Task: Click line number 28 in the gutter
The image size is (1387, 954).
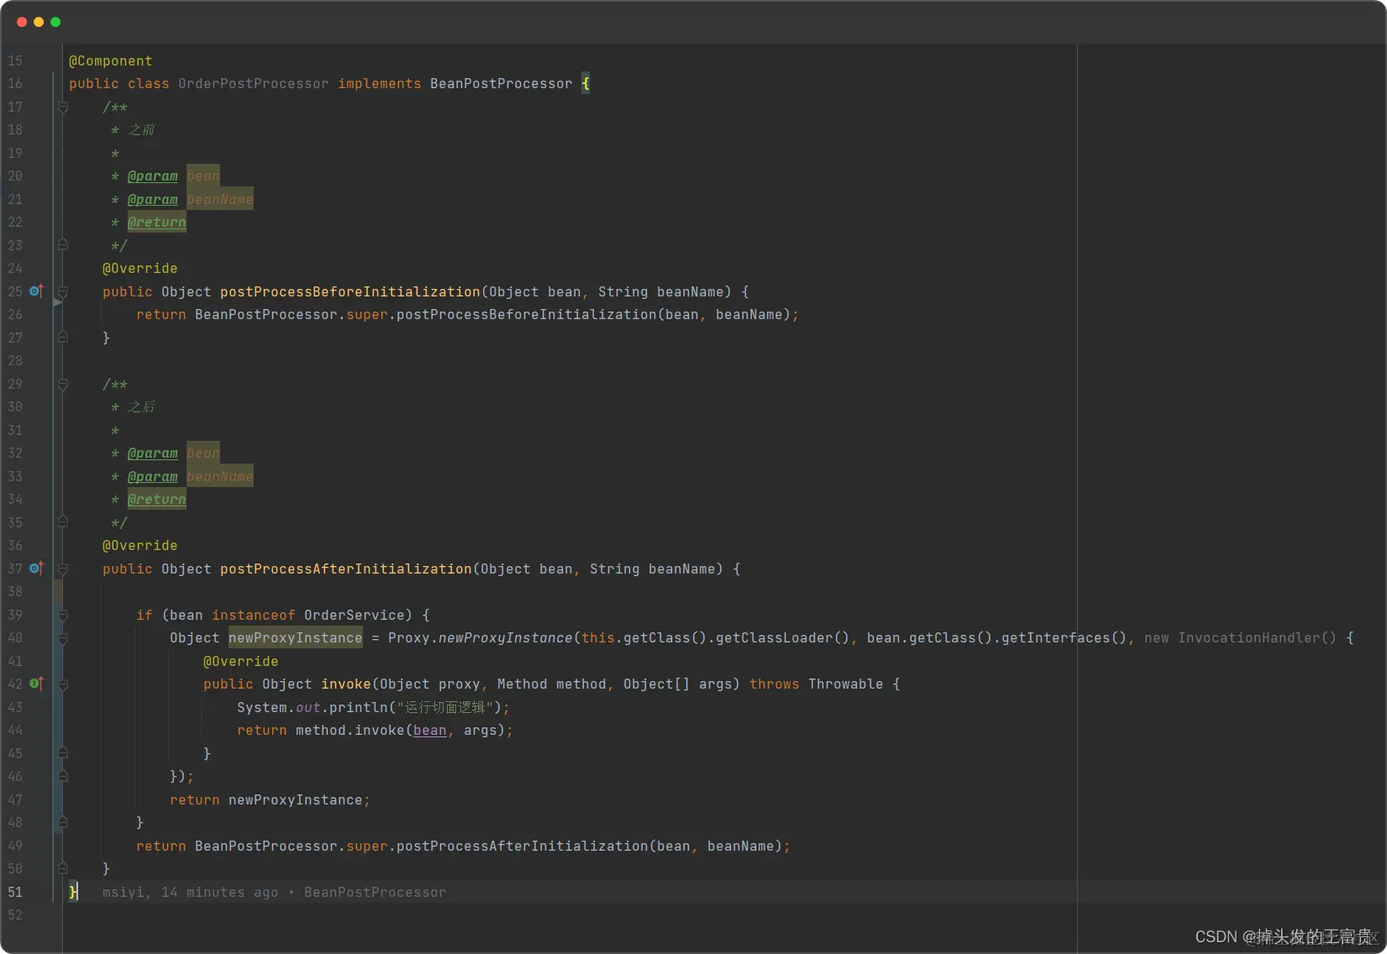Action: [x=15, y=361]
